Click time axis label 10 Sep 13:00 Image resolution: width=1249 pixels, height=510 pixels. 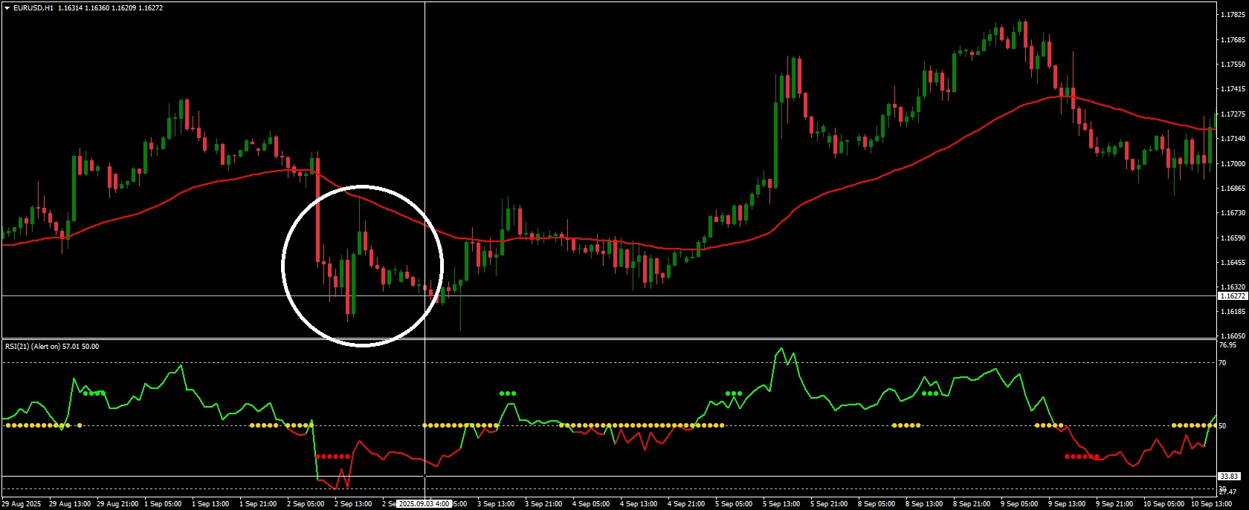coord(1212,504)
